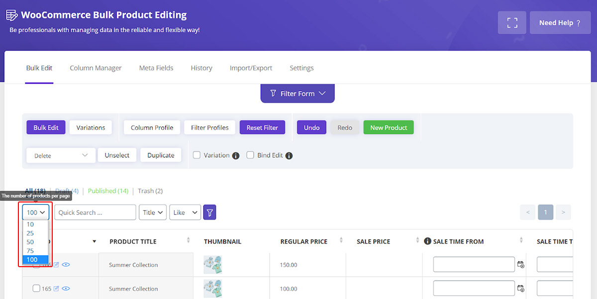The height and width of the screenshot is (299, 597).
Task: Click the Variations button
Action: (x=91, y=128)
